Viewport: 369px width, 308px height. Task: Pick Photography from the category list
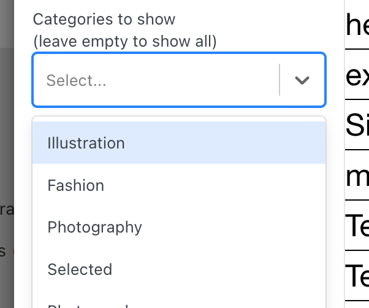[95, 227]
